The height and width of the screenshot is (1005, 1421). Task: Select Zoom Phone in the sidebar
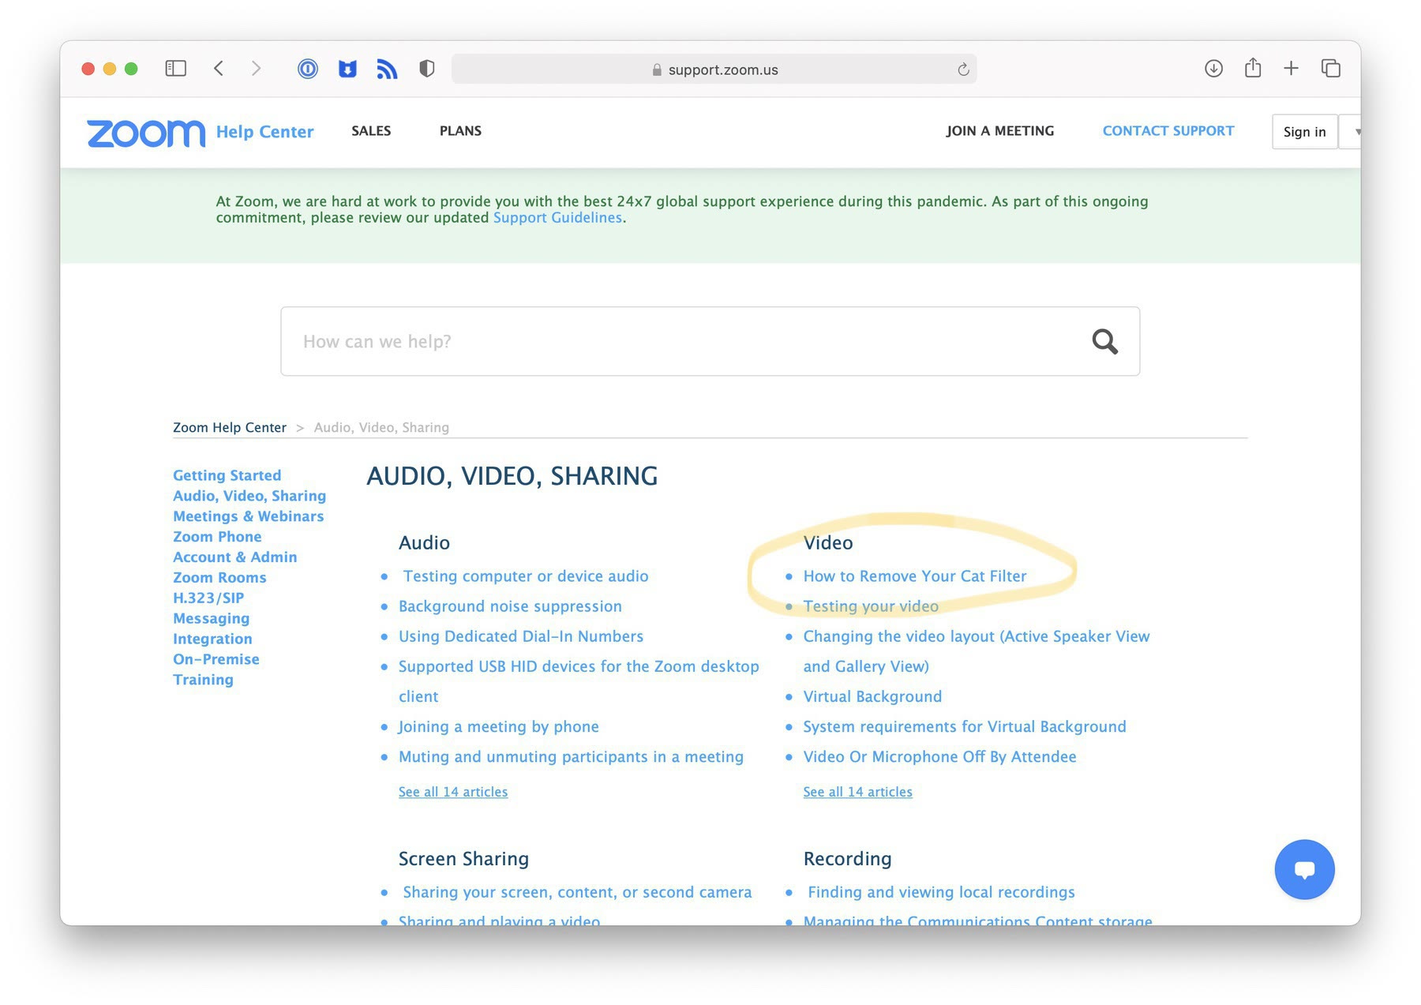tap(217, 537)
